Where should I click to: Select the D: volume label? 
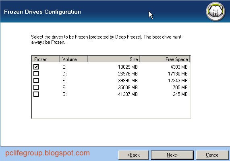[64, 74]
